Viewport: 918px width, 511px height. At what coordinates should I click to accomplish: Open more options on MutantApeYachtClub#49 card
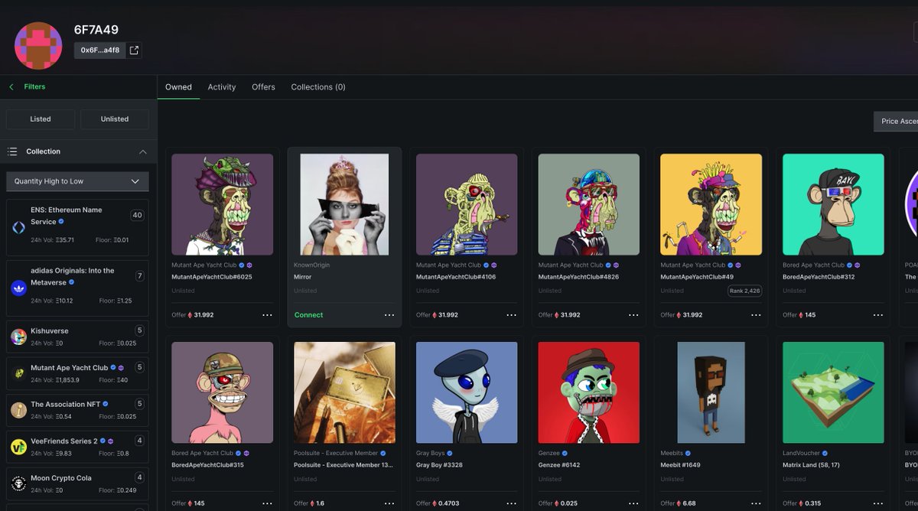point(756,315)
